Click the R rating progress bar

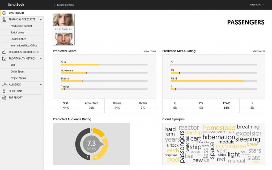pyautogui.click(x=214, y=89)
